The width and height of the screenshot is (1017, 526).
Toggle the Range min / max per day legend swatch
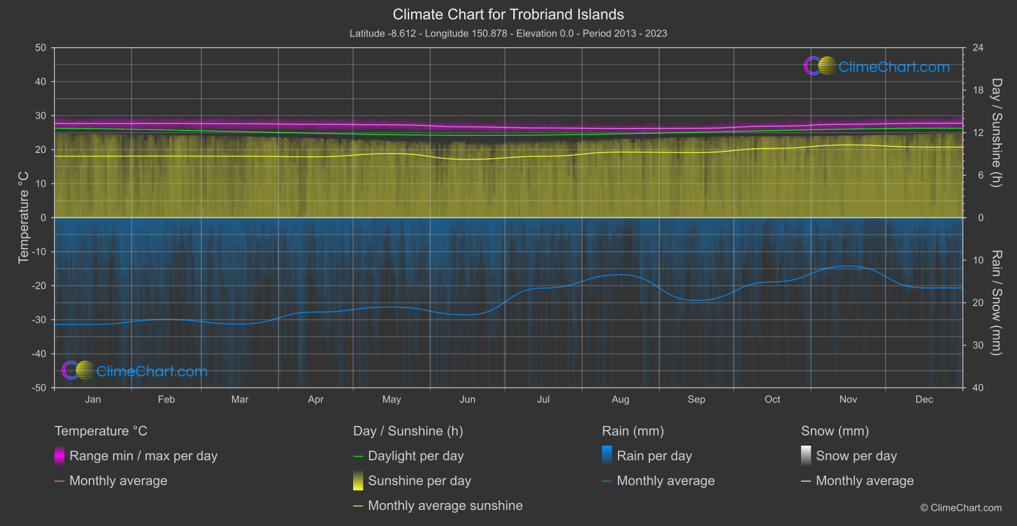(x=59, y=456)
